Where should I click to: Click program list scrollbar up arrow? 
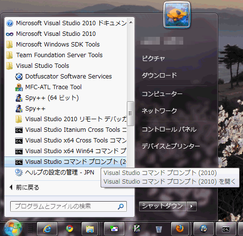[131, 23]
